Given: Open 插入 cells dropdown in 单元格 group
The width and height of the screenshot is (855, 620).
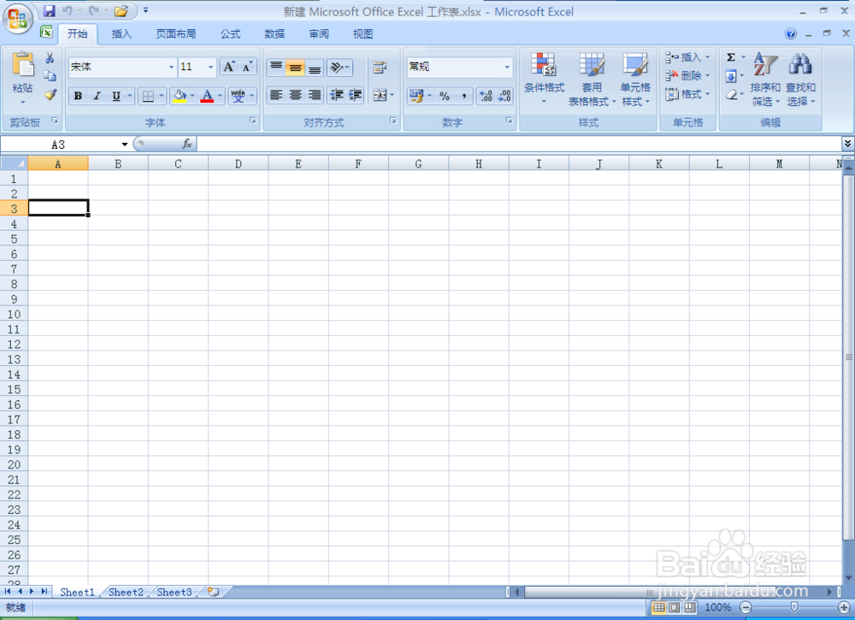Looking at the screenshot, I should [687, 57].
